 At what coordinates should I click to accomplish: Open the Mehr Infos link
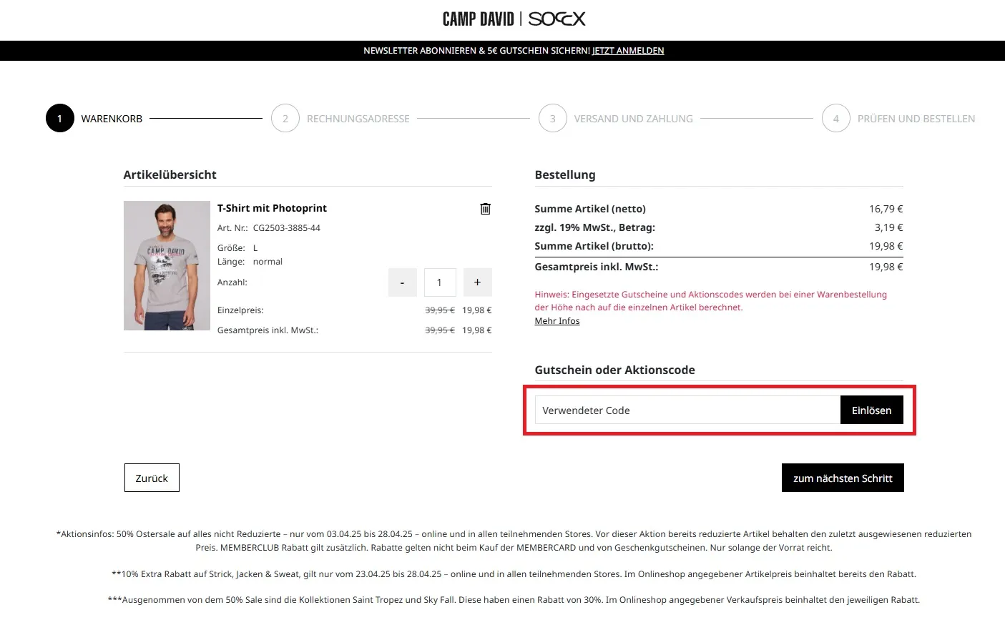click(557, 321)
